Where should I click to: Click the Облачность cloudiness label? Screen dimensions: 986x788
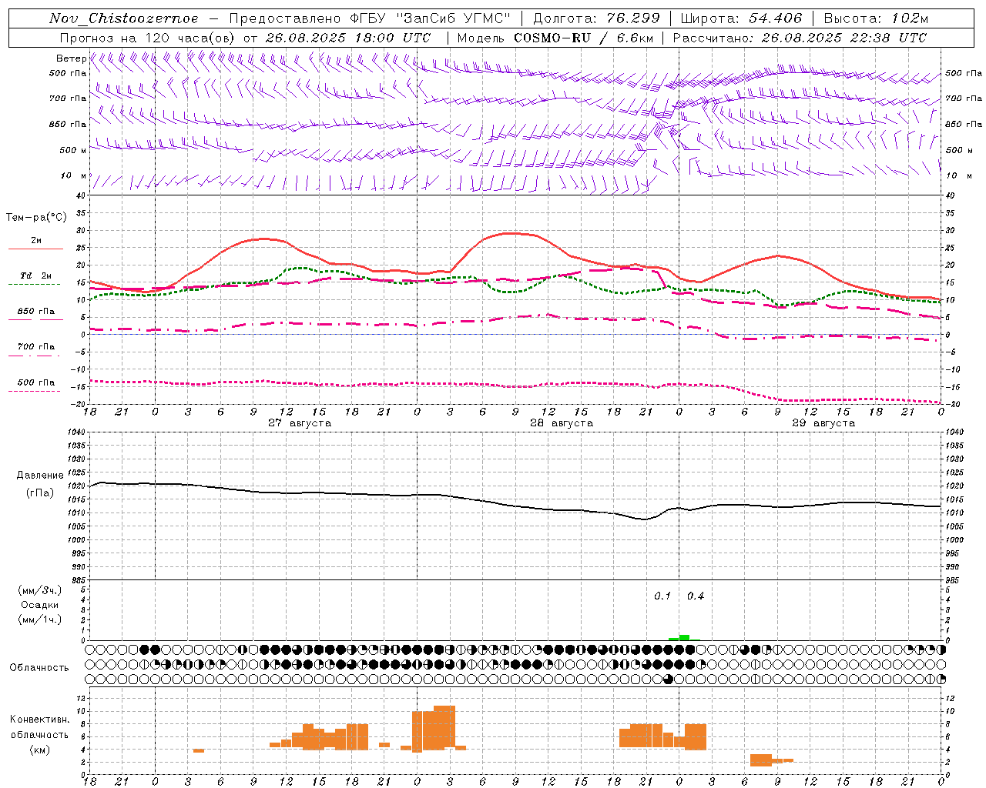[39, 668]
